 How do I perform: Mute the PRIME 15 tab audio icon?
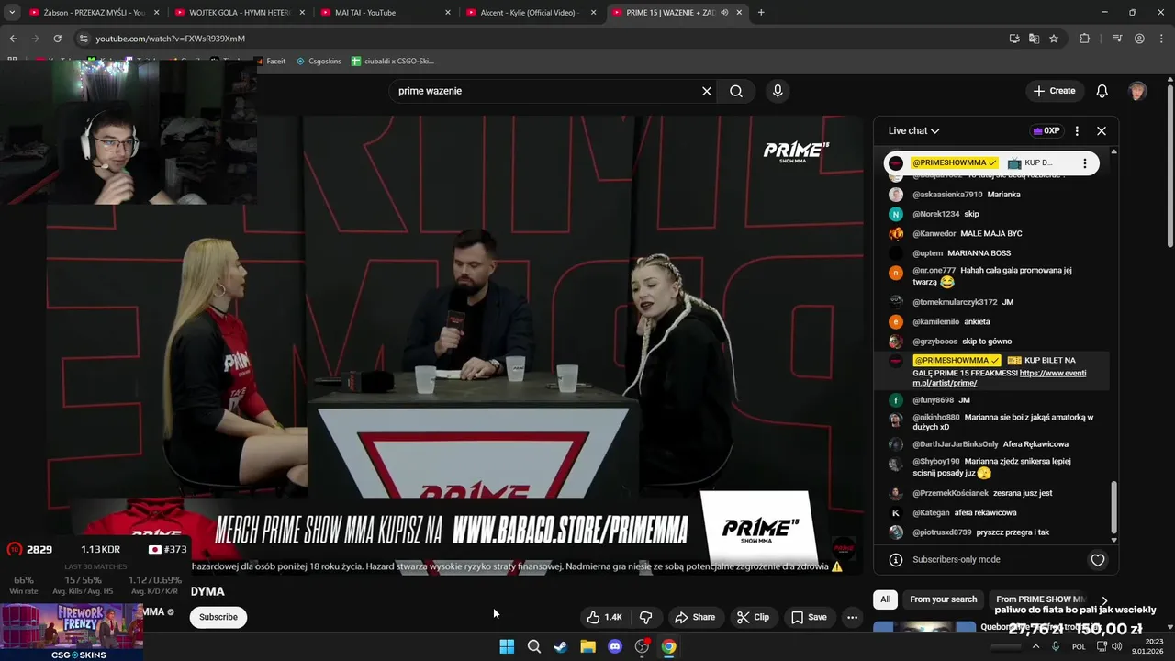[724, 13]
